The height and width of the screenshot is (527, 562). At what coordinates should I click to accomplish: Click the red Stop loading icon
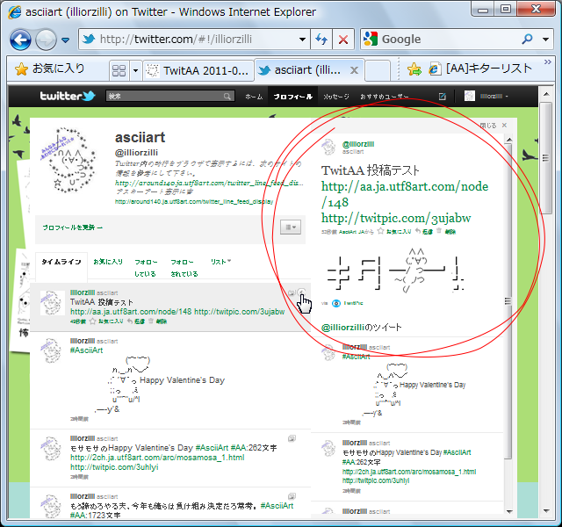[343, 39]
